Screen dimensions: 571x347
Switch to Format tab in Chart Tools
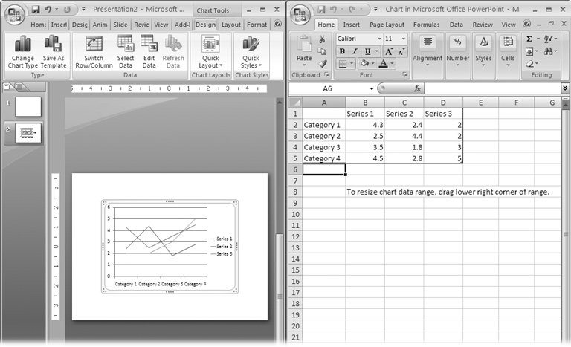pyautogui.click(x=257, y=25)
